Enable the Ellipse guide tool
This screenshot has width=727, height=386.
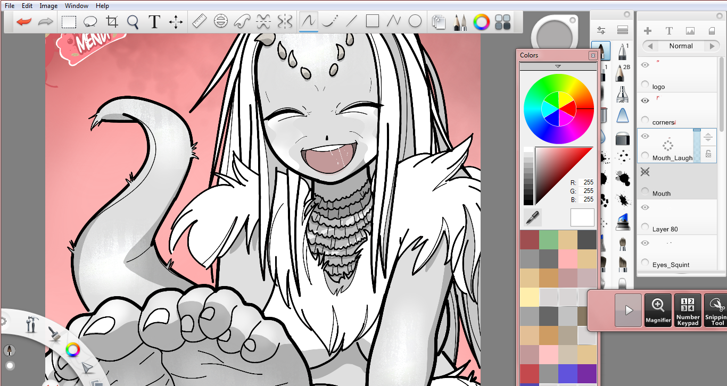(x=220, y=22)
